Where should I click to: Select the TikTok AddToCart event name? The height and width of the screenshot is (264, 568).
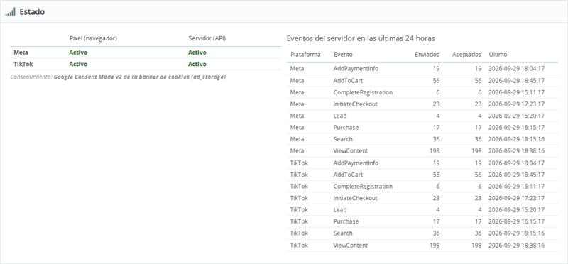click(348, 175)
